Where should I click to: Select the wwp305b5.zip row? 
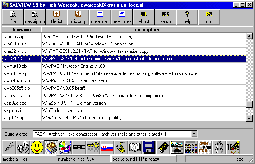click(125, 88)
